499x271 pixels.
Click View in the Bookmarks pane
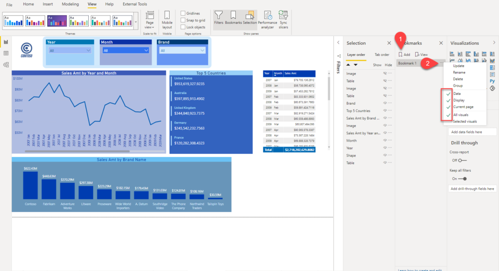tap(422, 54)
